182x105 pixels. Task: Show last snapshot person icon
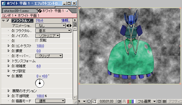coord(124,101)
